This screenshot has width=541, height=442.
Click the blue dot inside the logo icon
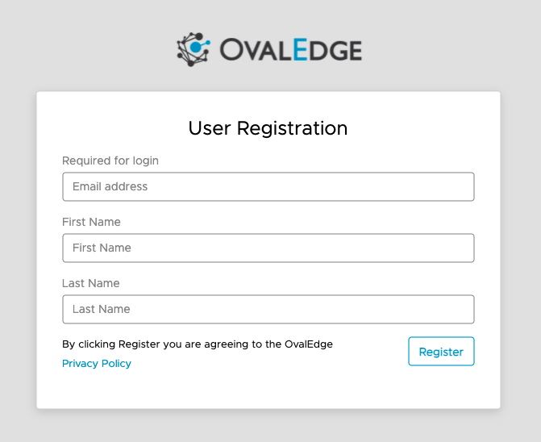(x=196, y=48)
